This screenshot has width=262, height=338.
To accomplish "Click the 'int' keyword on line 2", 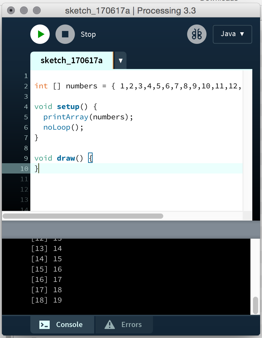I will pos(41,86).
